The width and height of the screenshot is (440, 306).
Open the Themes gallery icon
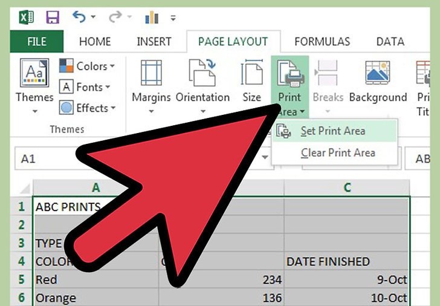[34, 73]
